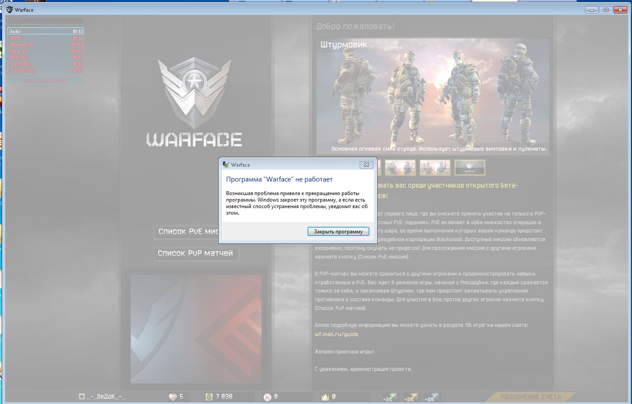Open Список PvE миссий
Image resolution: width=632 pixels, height=404 pixels.
tap(186, 232)
